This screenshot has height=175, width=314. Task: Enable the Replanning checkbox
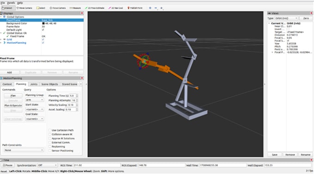pyautogui.click(x=50, y=146)
